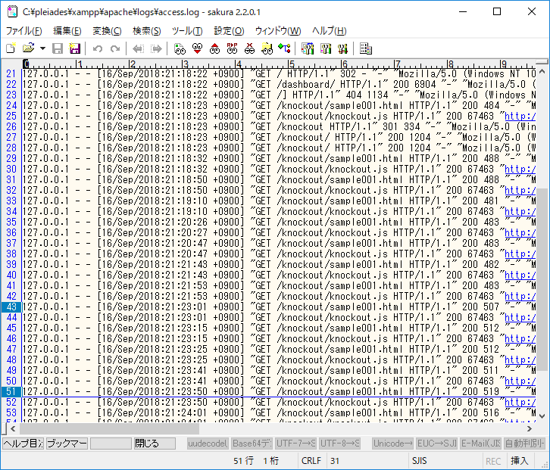Open the ヘルプ(H) menu

click(329, 31)
